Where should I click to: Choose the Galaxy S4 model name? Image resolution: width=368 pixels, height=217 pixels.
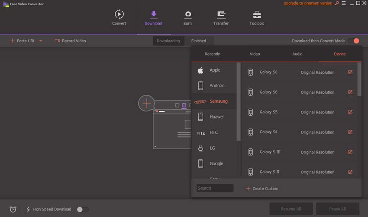click(268, 132)
